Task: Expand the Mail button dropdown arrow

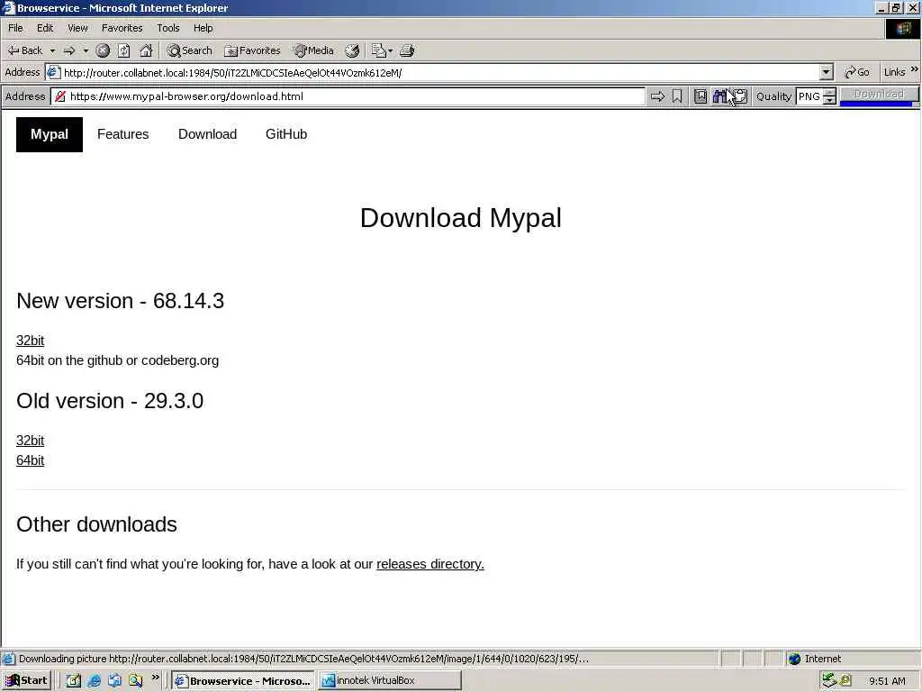Action: [391, 50]
